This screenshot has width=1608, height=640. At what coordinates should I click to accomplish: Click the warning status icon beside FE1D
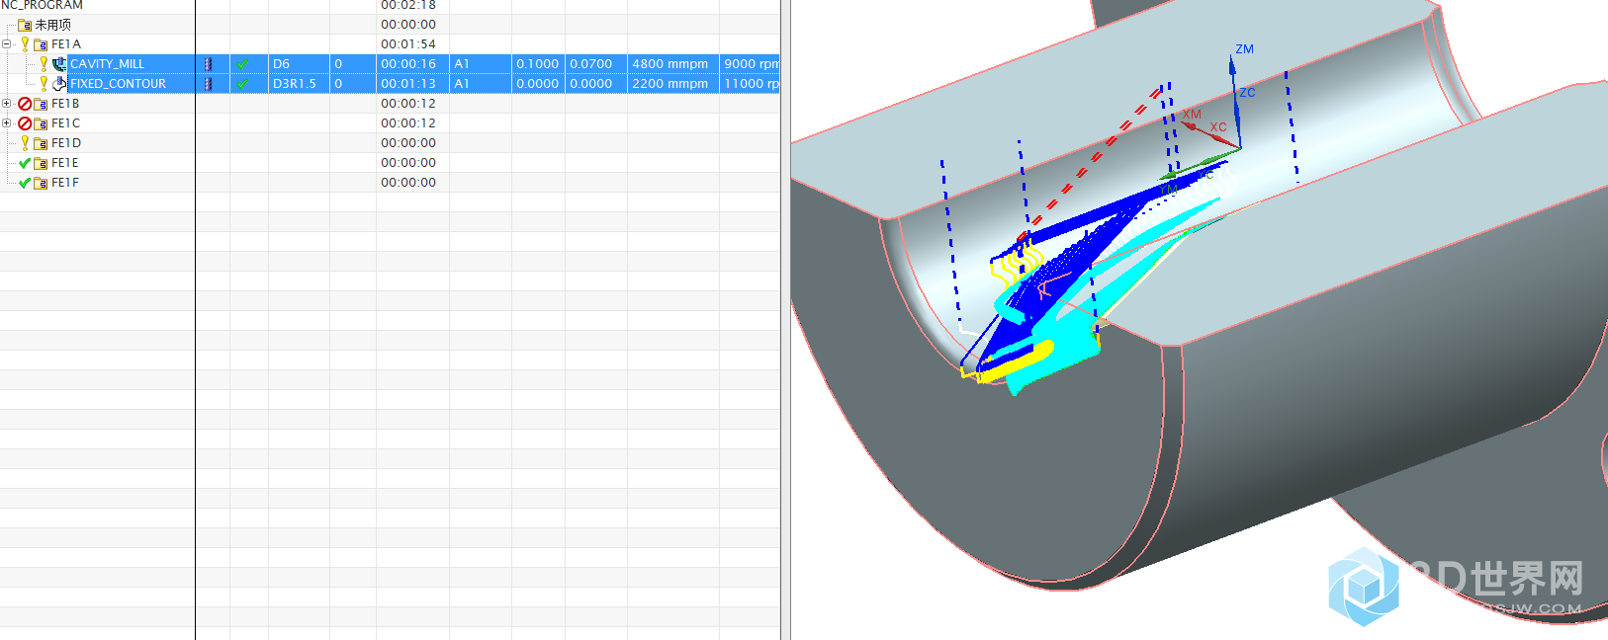(x=25, y=143)
